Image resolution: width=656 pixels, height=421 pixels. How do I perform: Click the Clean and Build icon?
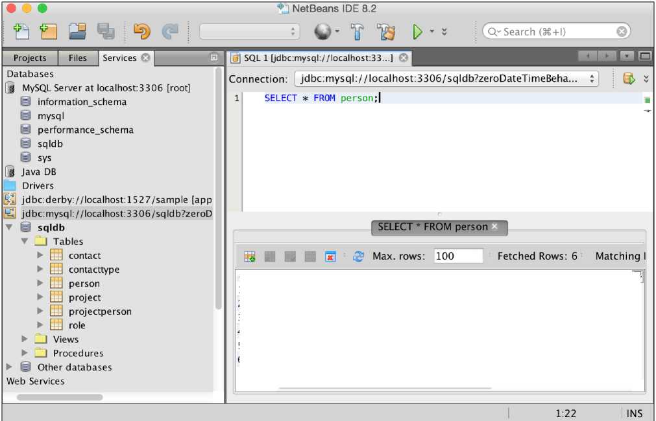387,31
